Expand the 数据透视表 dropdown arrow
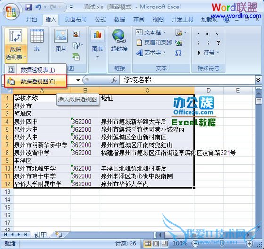Screen dimensions: 264x249 (x=25, y=57)
